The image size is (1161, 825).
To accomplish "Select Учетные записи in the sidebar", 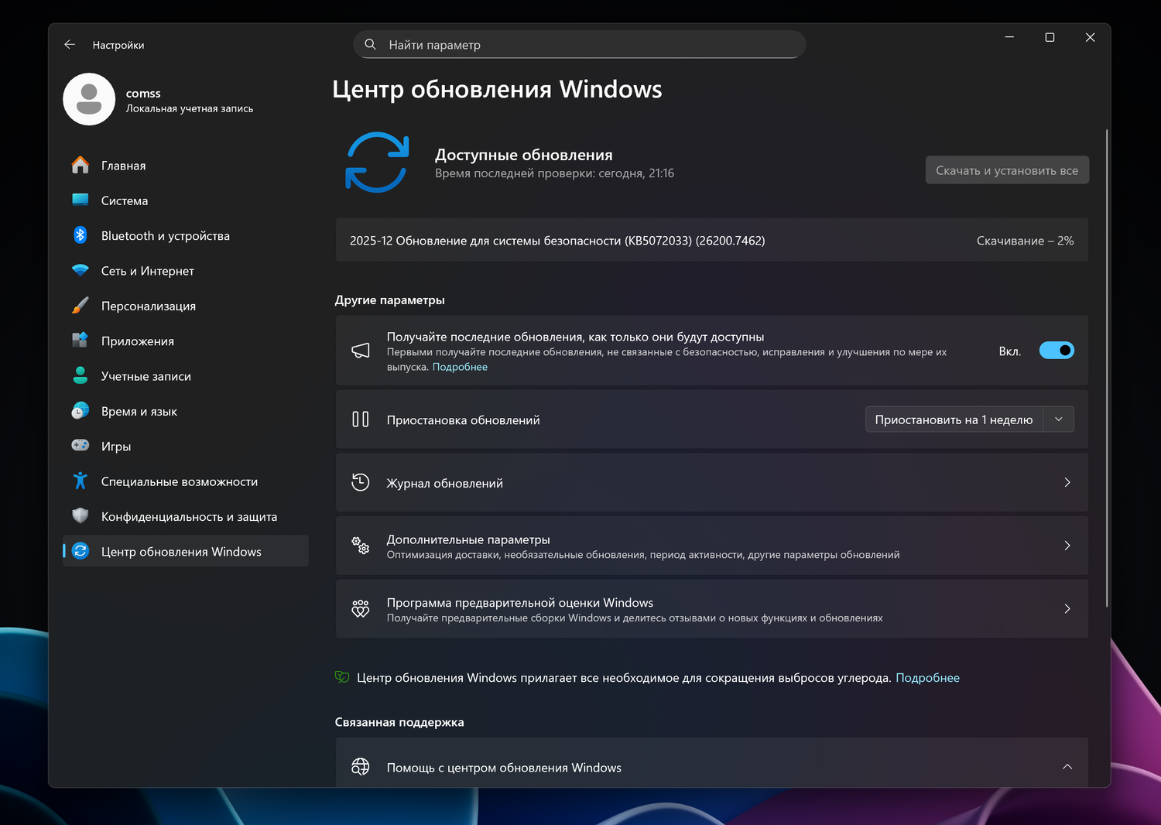I will 186,376.
